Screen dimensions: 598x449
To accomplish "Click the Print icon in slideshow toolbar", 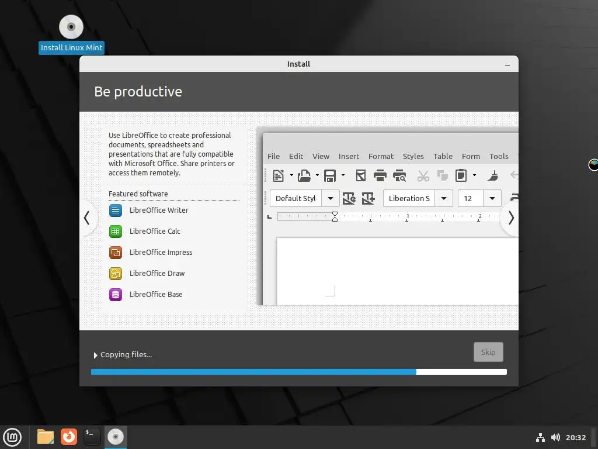I will 380,175.
